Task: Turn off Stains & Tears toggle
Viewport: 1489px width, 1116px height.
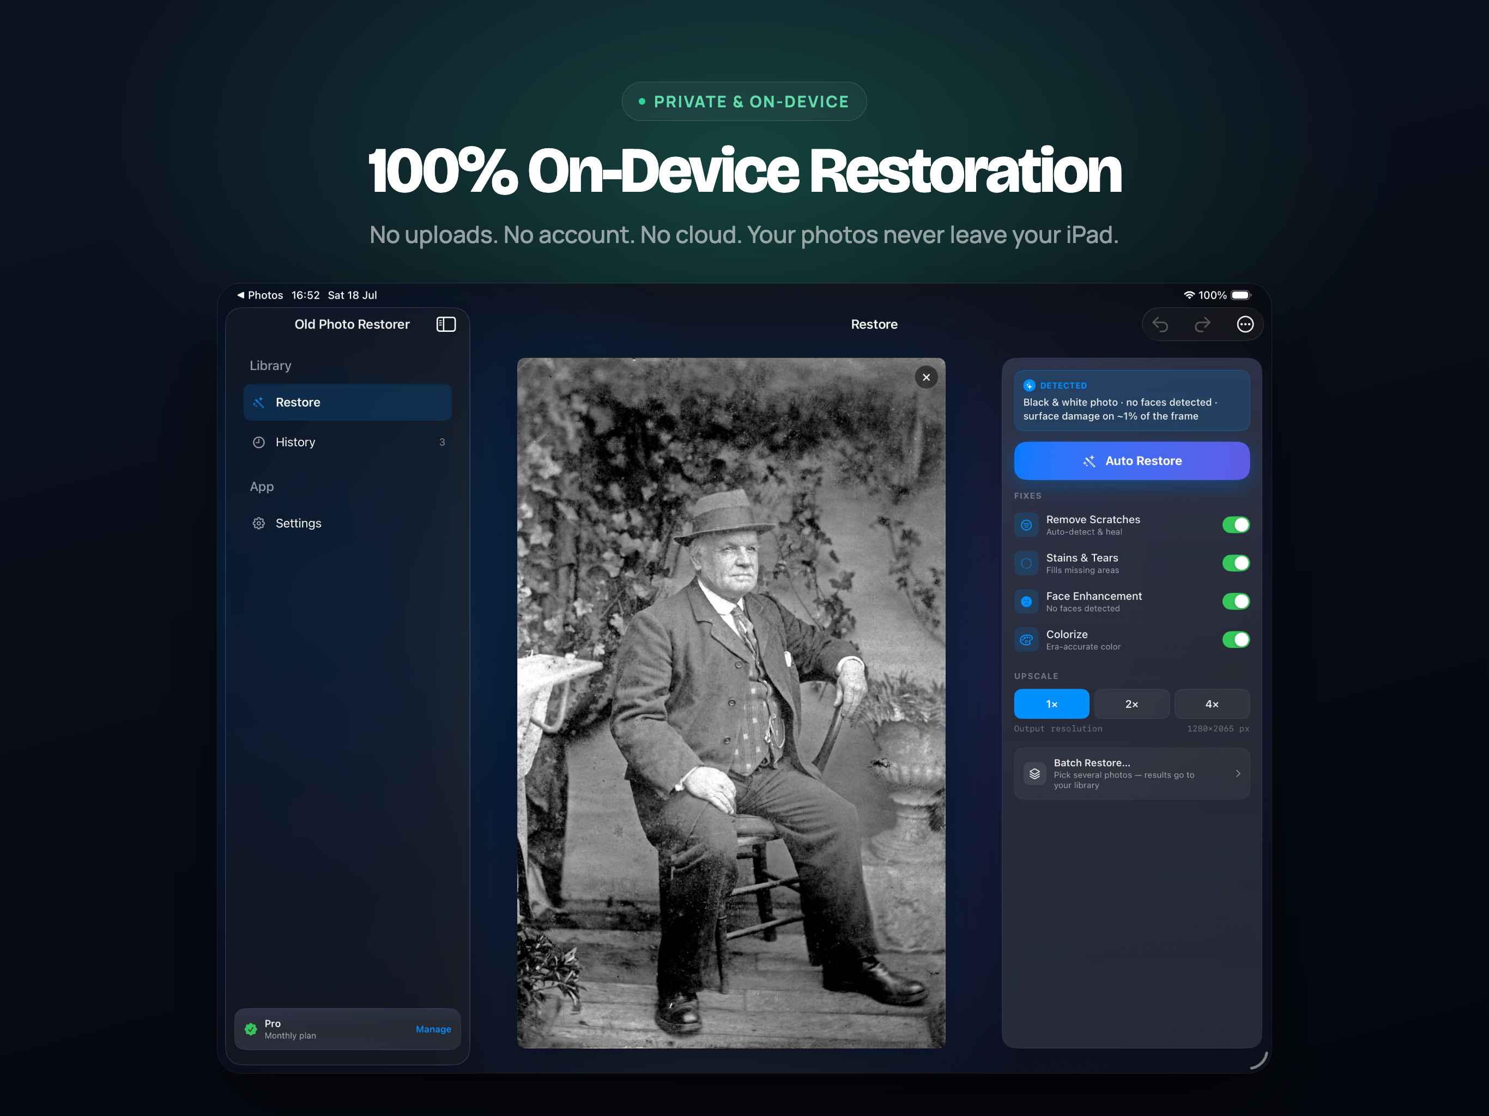Action: pyautogui.click(x=1236, y=563)
